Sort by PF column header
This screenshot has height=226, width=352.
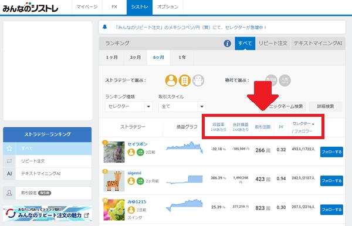click(x=281, y=127)
